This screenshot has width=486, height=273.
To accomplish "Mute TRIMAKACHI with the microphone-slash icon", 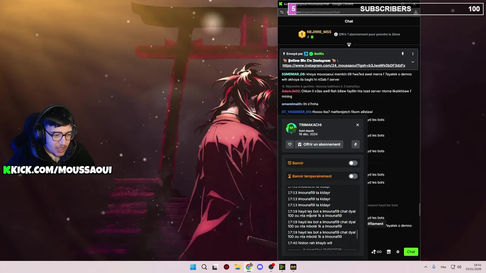I will pyautogui.click(x=355, y=144).
